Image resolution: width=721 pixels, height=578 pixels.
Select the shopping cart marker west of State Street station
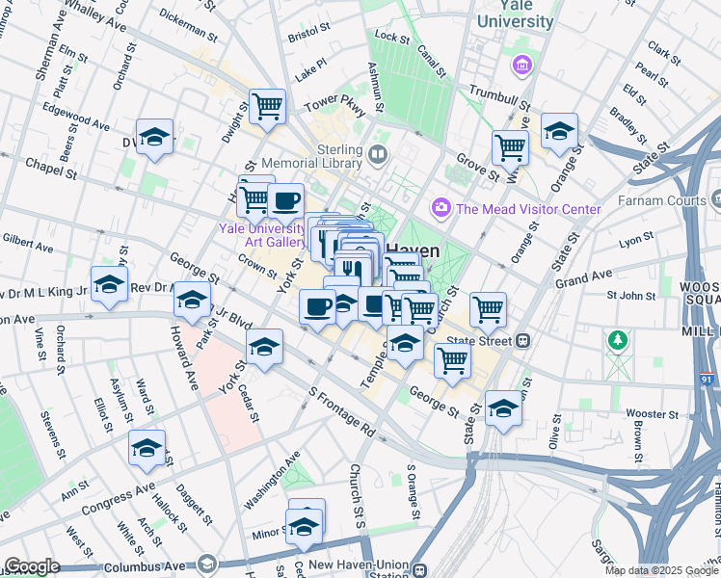click(489, 311)
